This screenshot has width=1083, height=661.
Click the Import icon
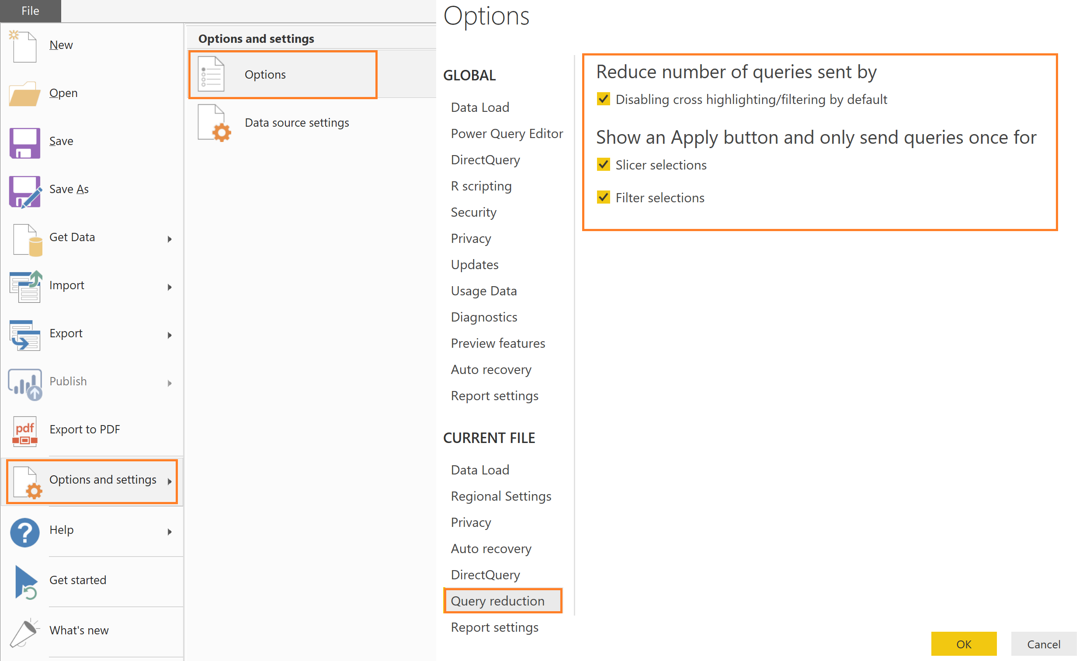(24, 286)
